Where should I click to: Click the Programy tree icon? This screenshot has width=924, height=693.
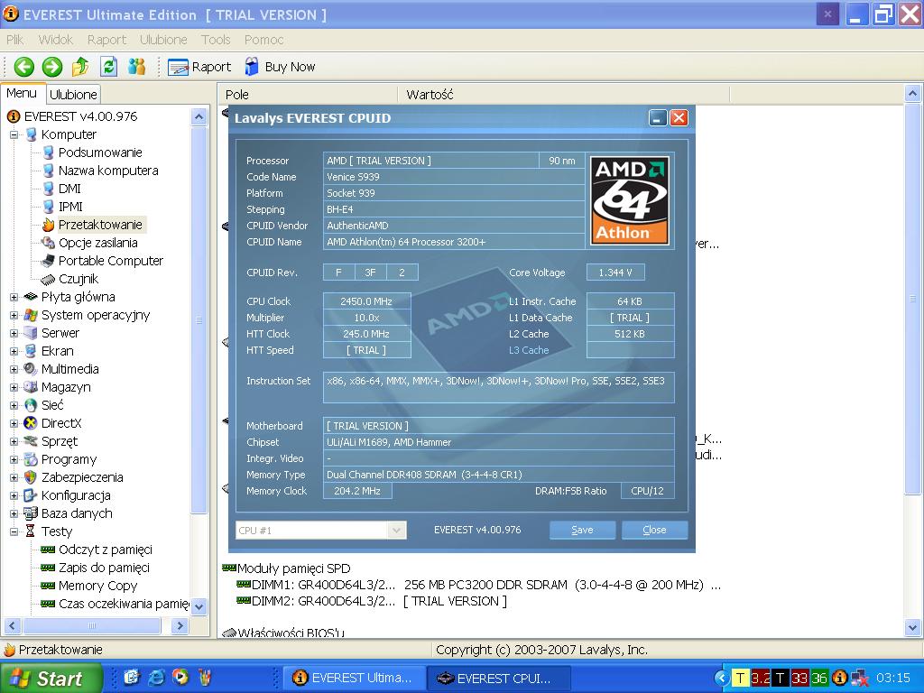pyautogui.click(x=30, y=459)
